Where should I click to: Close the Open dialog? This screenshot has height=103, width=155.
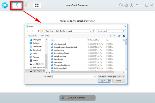click(x=125, y=26)
